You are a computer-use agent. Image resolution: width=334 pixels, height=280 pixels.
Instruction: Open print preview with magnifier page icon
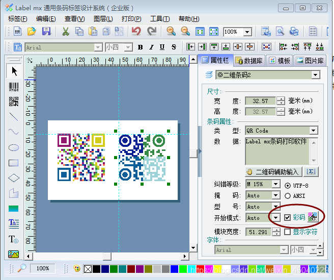coord(280,32)
